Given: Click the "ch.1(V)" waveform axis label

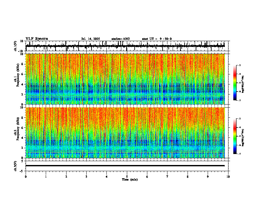Looking at the screenshot, I should (x=16, y=46).
